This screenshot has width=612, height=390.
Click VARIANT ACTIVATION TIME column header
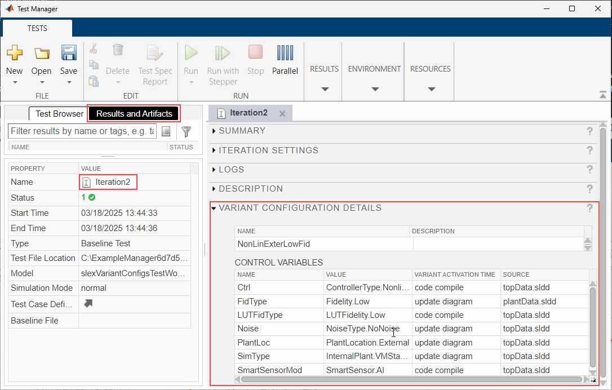(x=455, y=274)
